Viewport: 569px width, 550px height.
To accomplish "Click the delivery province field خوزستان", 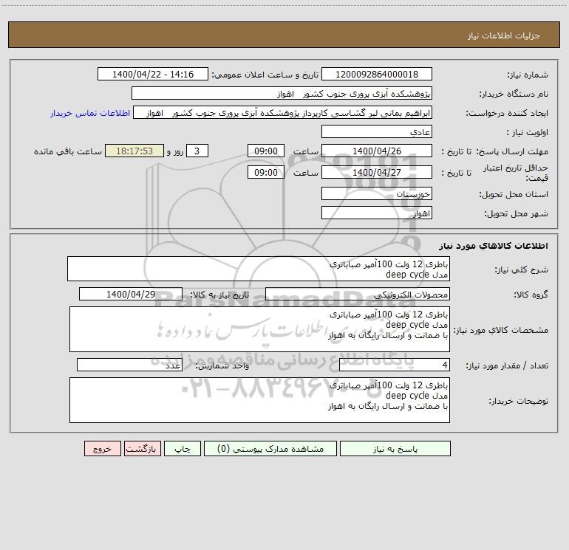I will coord(377,193).
